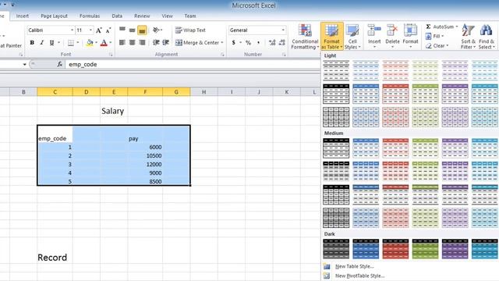Open Find & Select menu
The image size is (499, 281).
[x=487, y=37]
